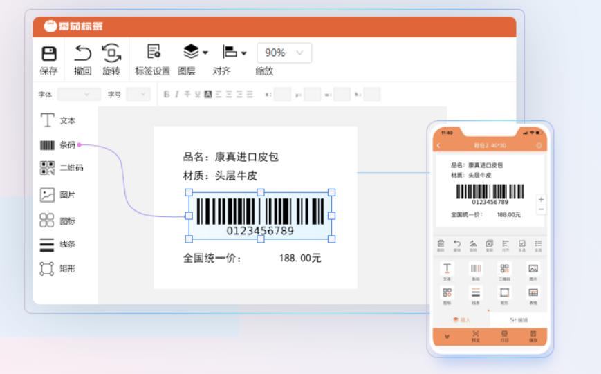Select the QR code (二维码) tool
This screenshot has width=601, height=374.
pyautogui.click(x=61, y=168)
